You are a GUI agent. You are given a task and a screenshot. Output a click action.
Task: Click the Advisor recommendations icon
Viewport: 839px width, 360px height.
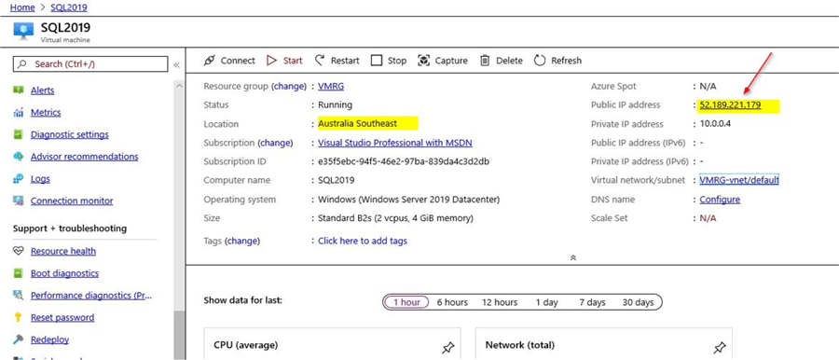[19, 157]
